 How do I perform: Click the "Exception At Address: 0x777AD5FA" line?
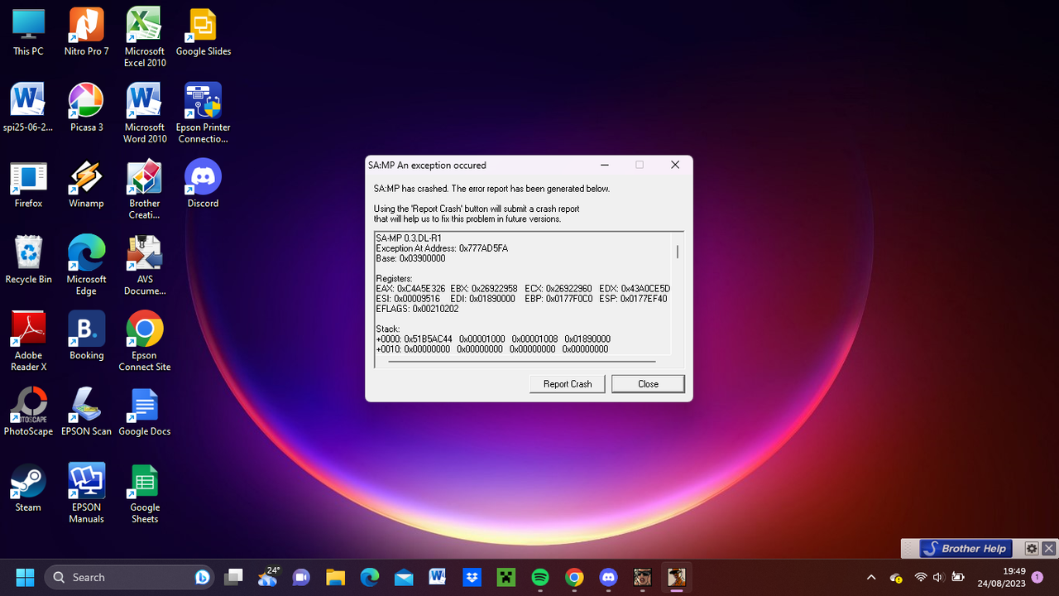[442, 248]
